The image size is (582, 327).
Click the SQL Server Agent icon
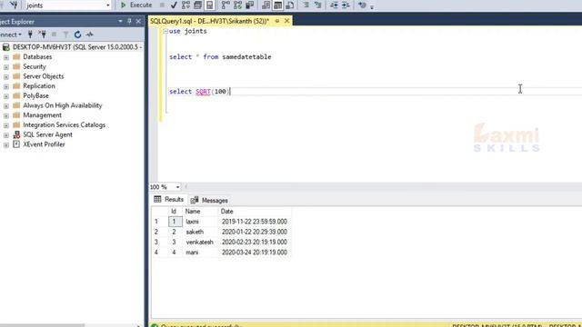16,134
